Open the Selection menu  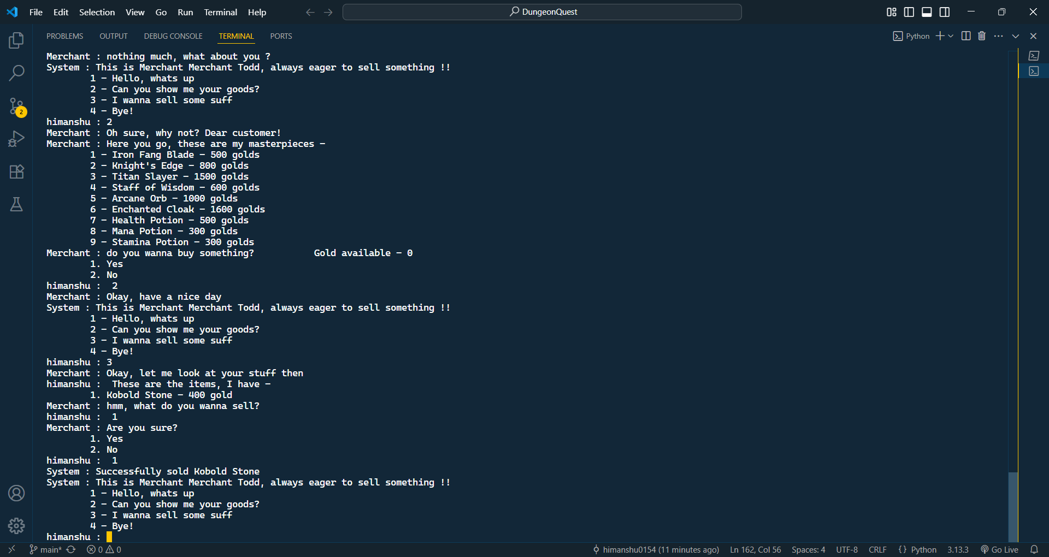pos(97,12)
